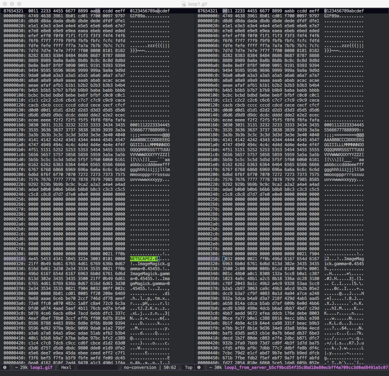This screenshot has width=389, height=376.
Task: Click the loop1.gif window title text
Action: [197, 4]
